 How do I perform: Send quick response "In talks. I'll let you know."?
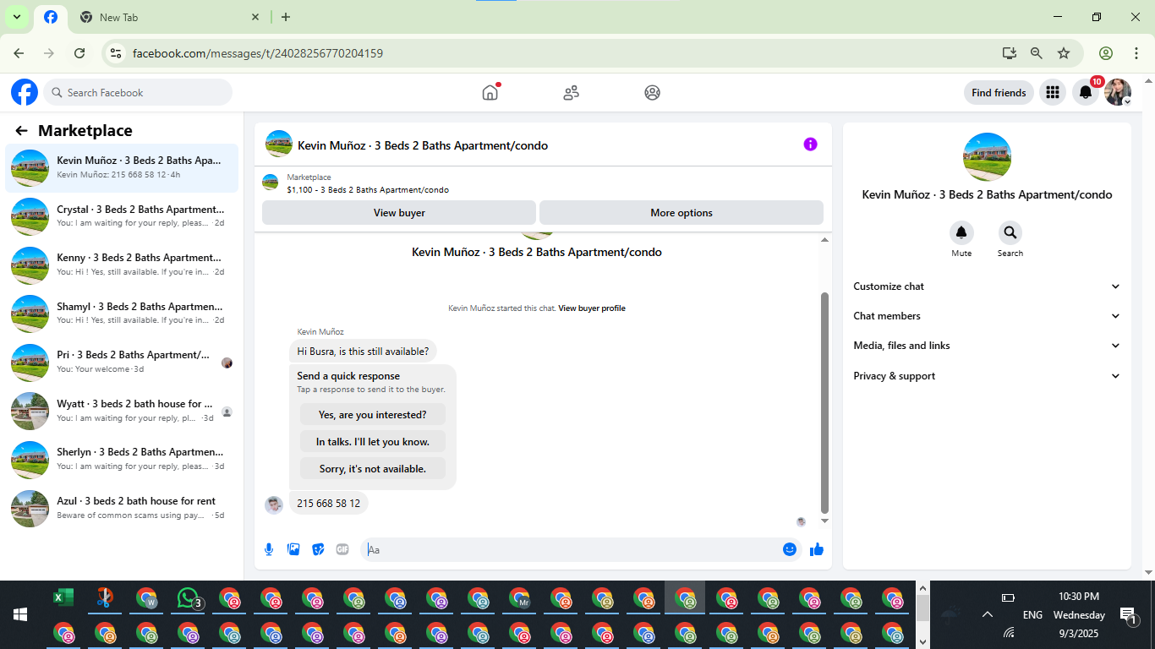[373, 442]
